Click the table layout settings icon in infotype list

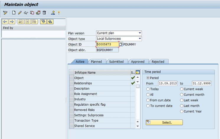pyautogui.click(x=138, y=72)
